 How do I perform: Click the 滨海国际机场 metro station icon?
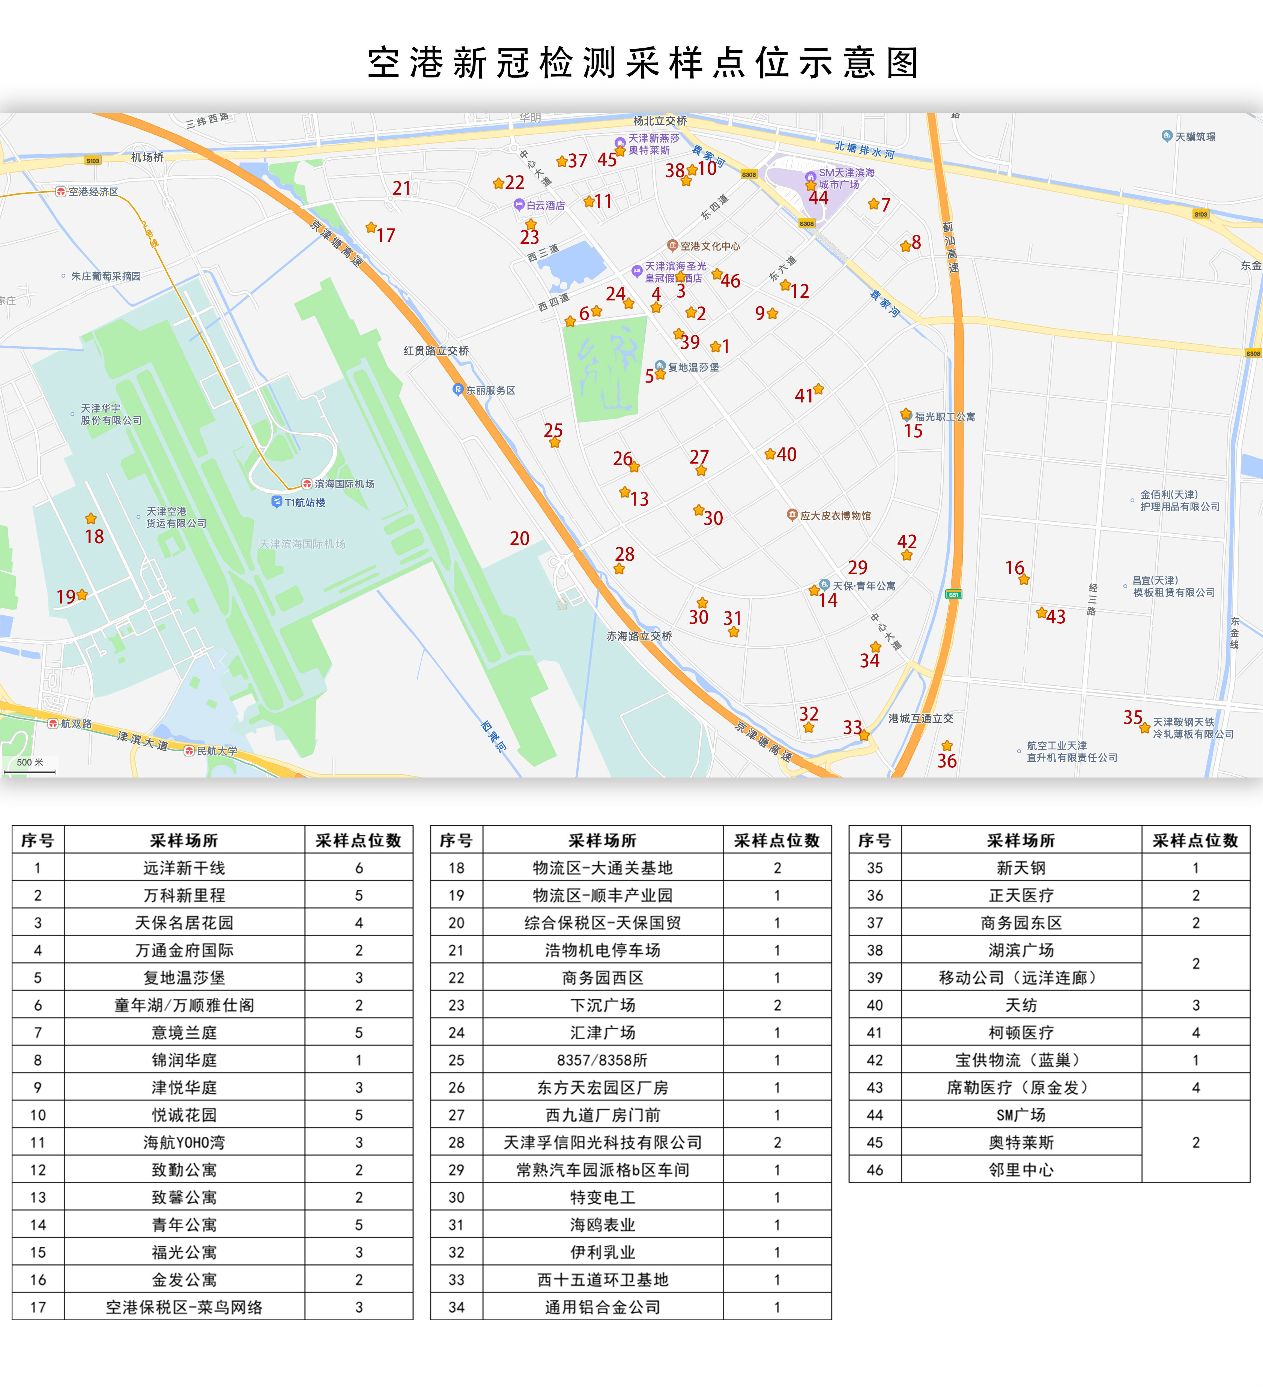coord(307,484)
